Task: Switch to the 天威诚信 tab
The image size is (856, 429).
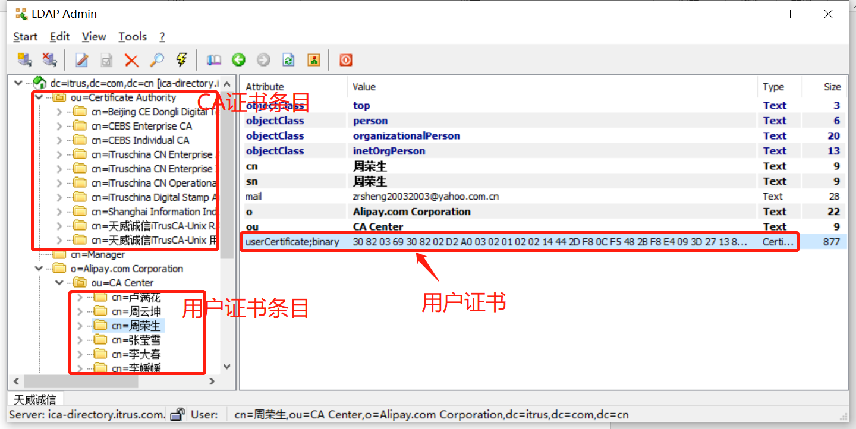Action: (35, 399)
